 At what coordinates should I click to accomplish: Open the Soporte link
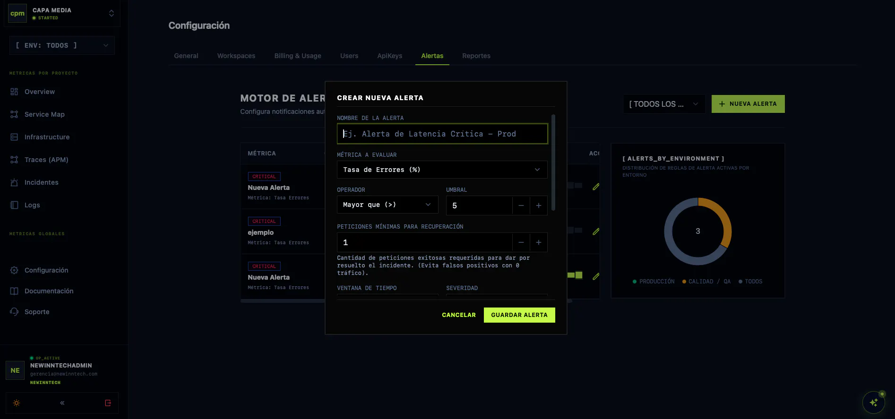point(37,312)
